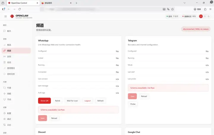This screenshot has height=135, width=214.
Task: Click the WhatsApp Linked row label
Action: coord(40,58)
